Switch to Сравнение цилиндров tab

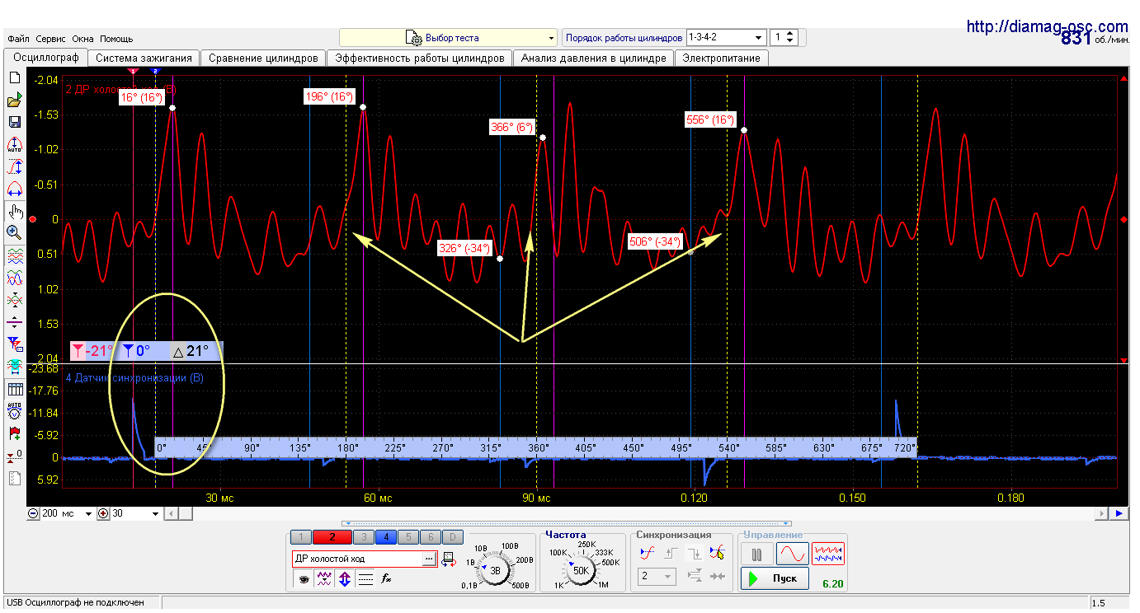263,58
